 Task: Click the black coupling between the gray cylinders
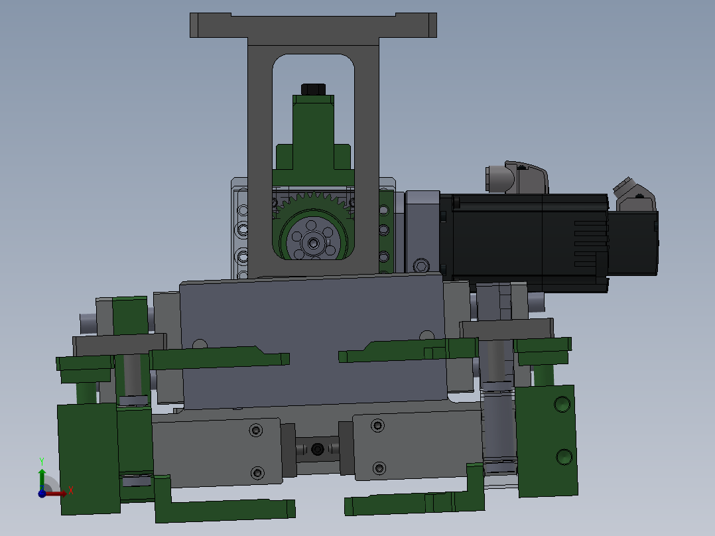coord(318,449)
